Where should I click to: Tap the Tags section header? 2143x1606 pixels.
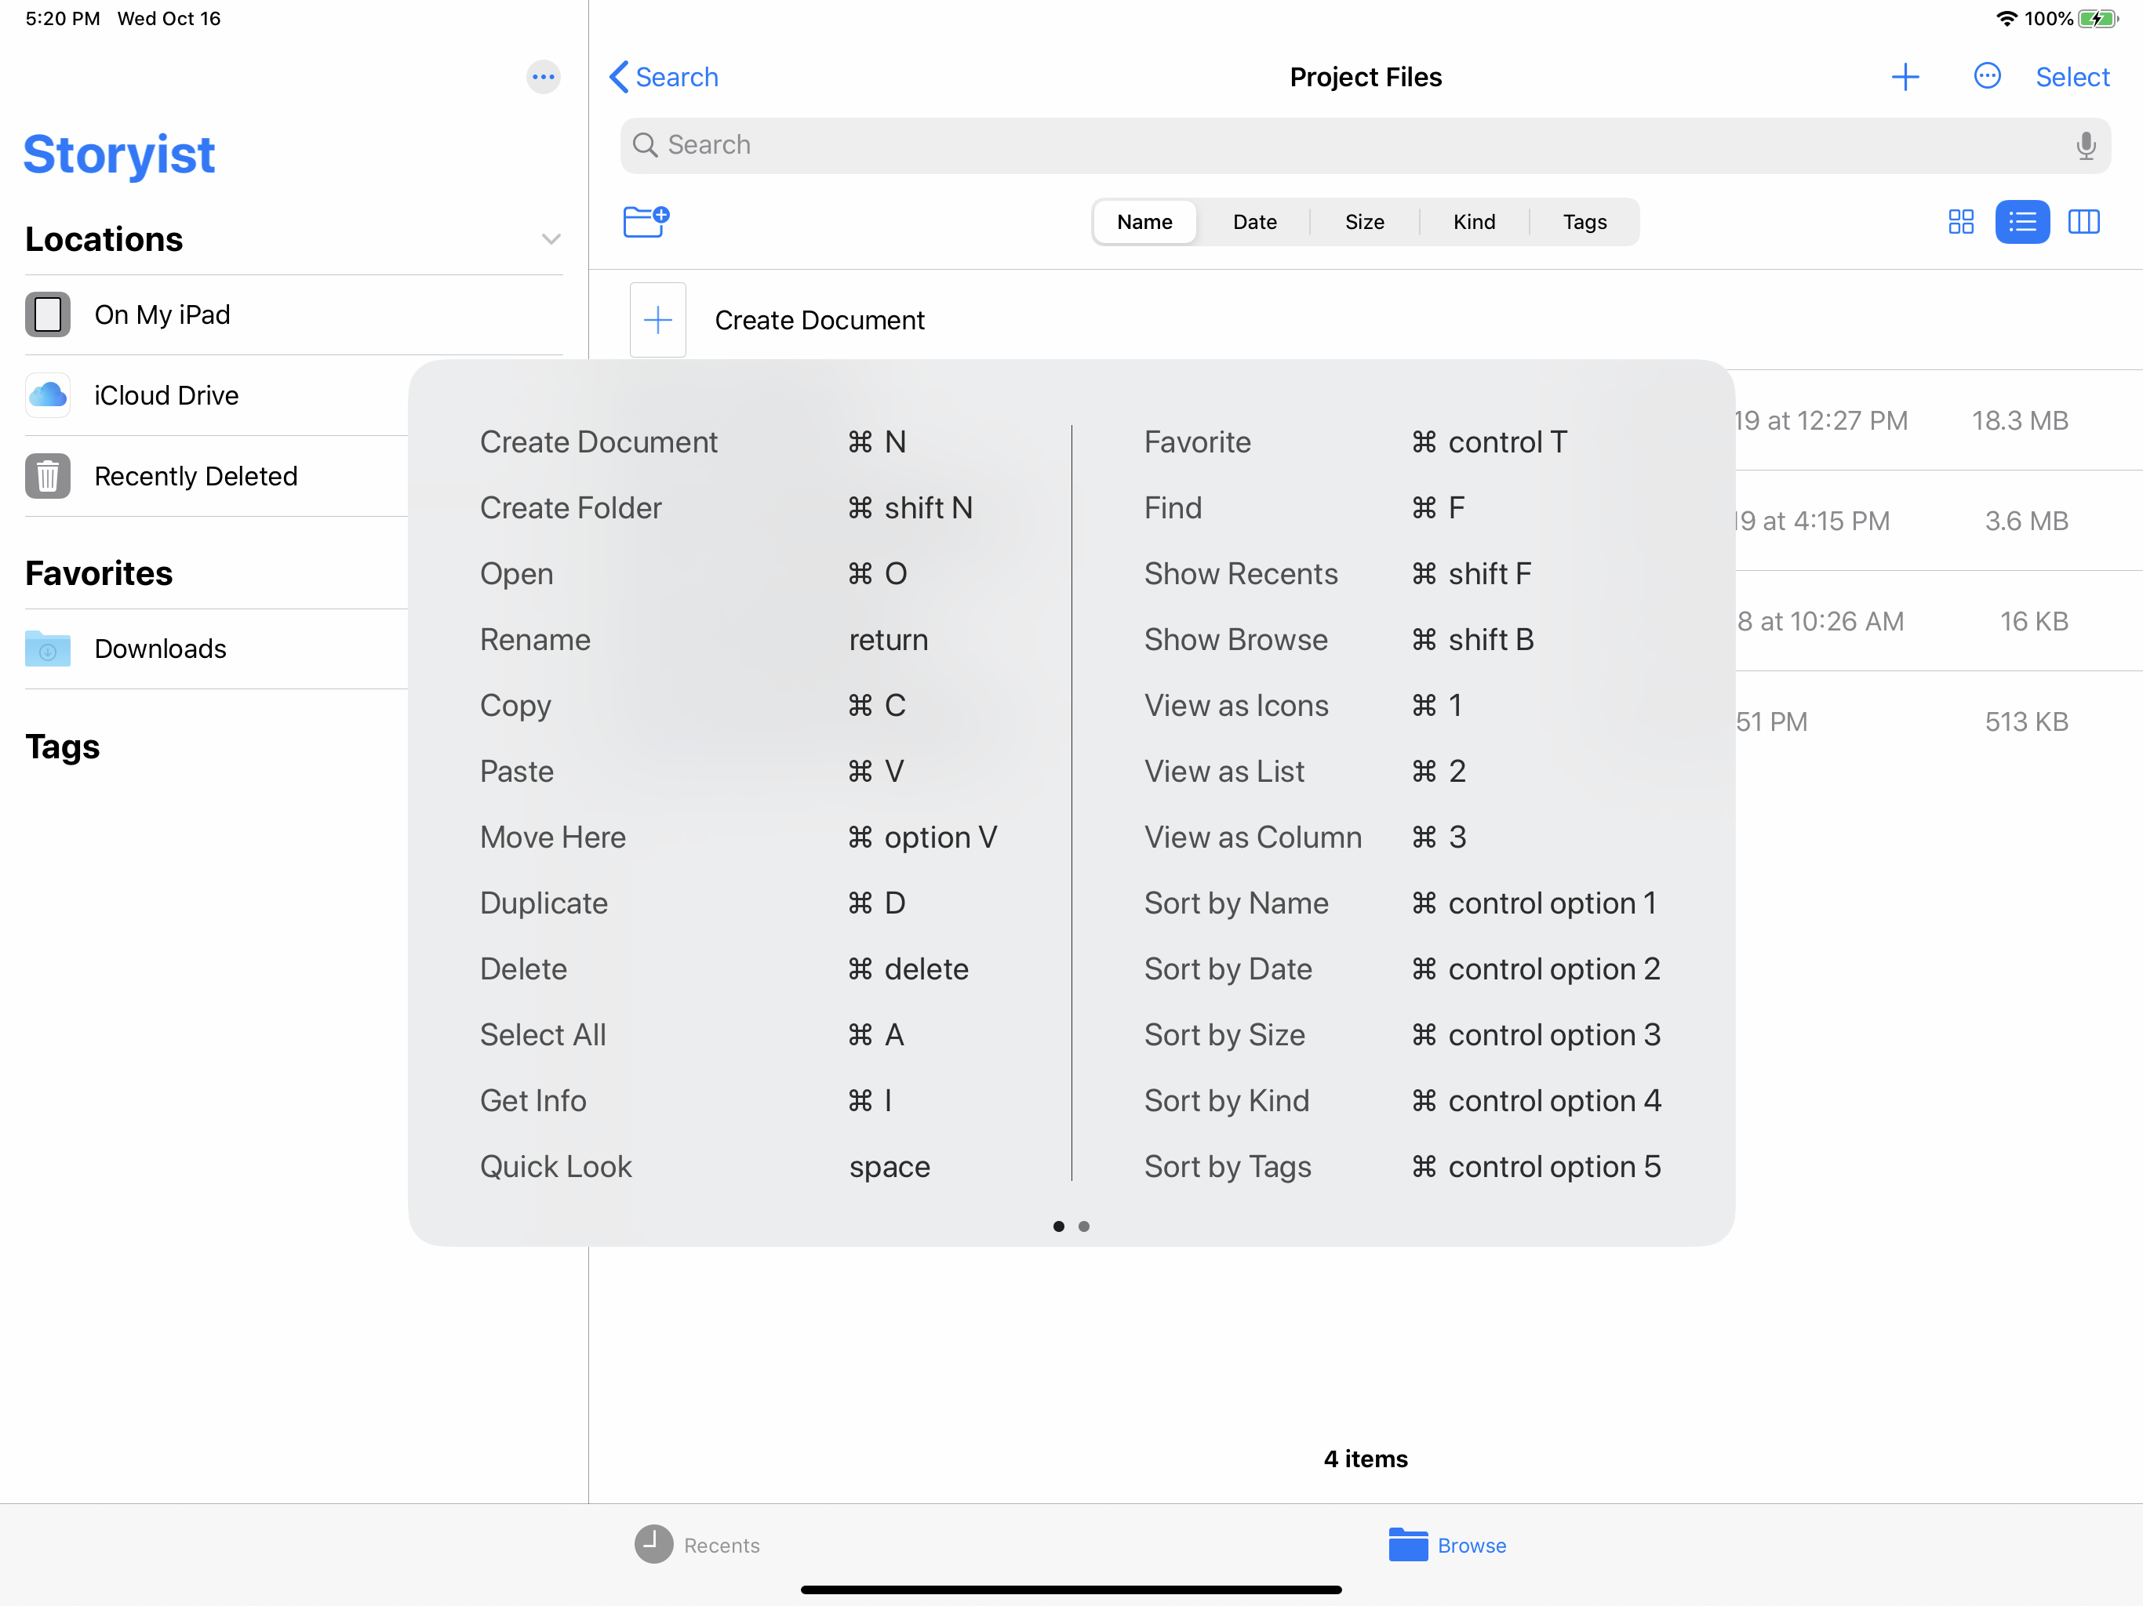[x=62, y=747]
